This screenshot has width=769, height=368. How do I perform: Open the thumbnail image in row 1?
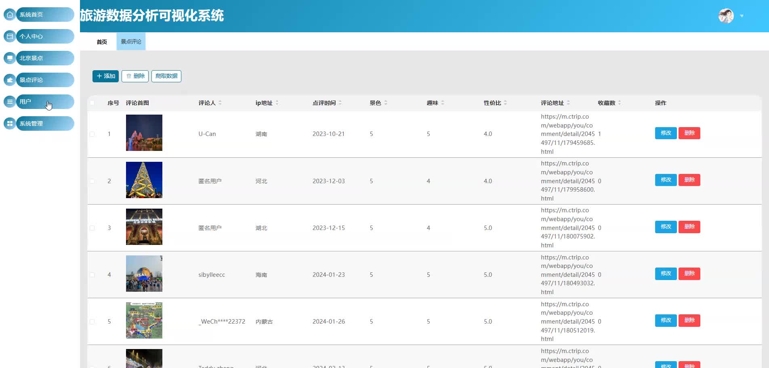click(144, 133)
